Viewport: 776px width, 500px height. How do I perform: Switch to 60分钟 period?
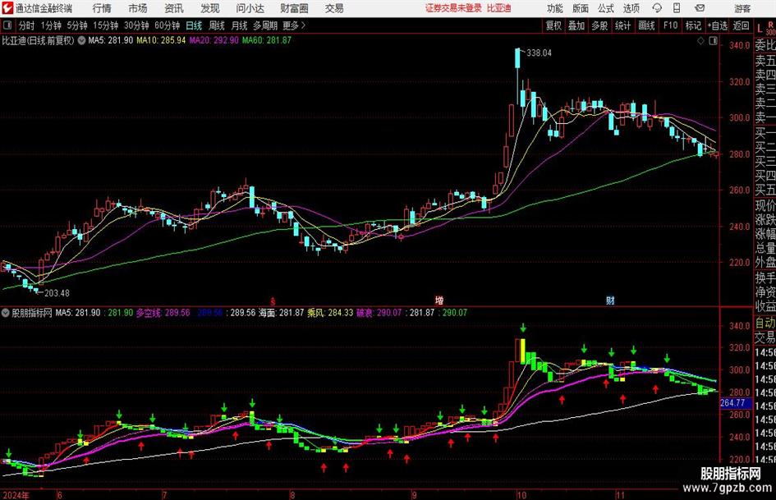pyautogui.click(x=168, y=25)
